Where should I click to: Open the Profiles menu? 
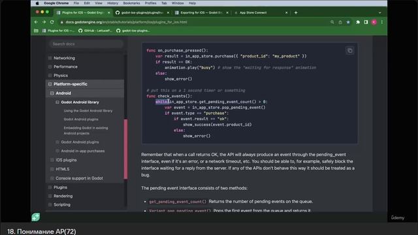click(151, 3)
